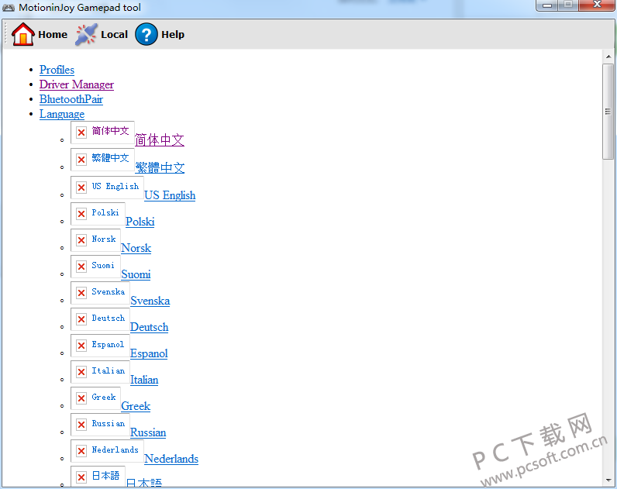Click the broken image for Greek
This screenshot has width=617, height=489.
(95, 398)
